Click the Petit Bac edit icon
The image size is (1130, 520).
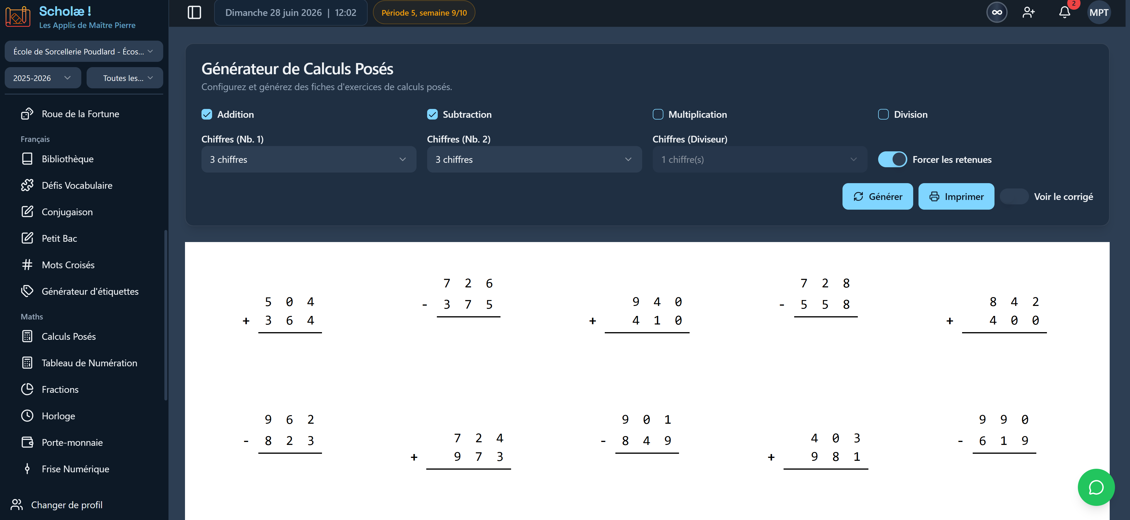(x=27, y=238)
